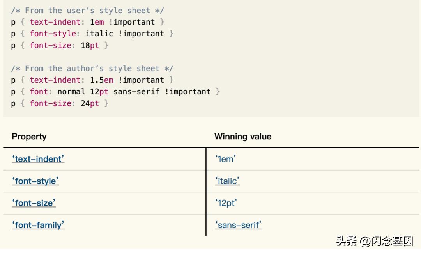Click the 1.5em value in the code
This screenshot has width=421, height=254.
(x=101, y=80)
